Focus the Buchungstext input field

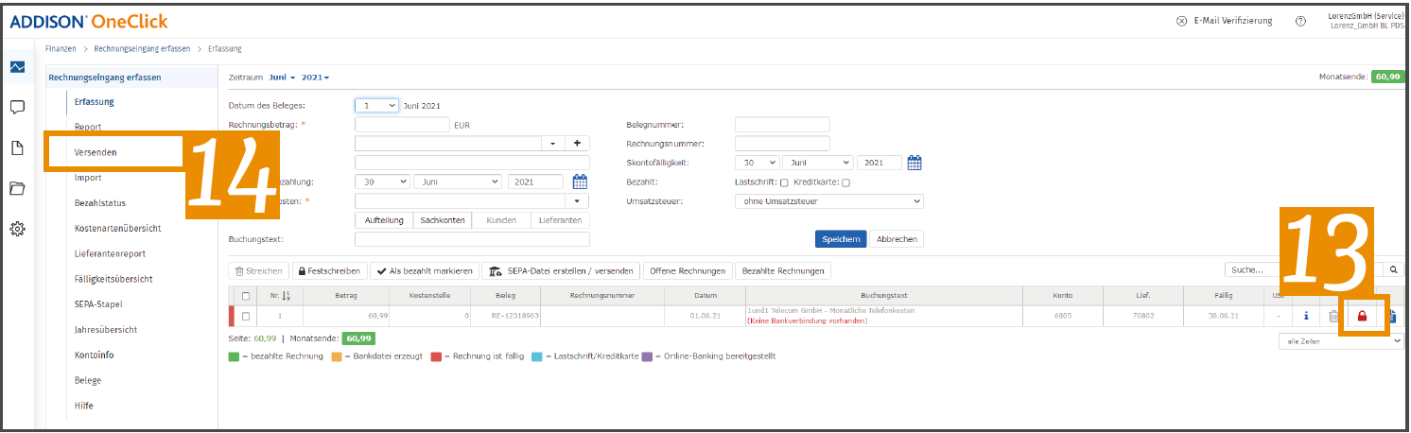[472, 239]
